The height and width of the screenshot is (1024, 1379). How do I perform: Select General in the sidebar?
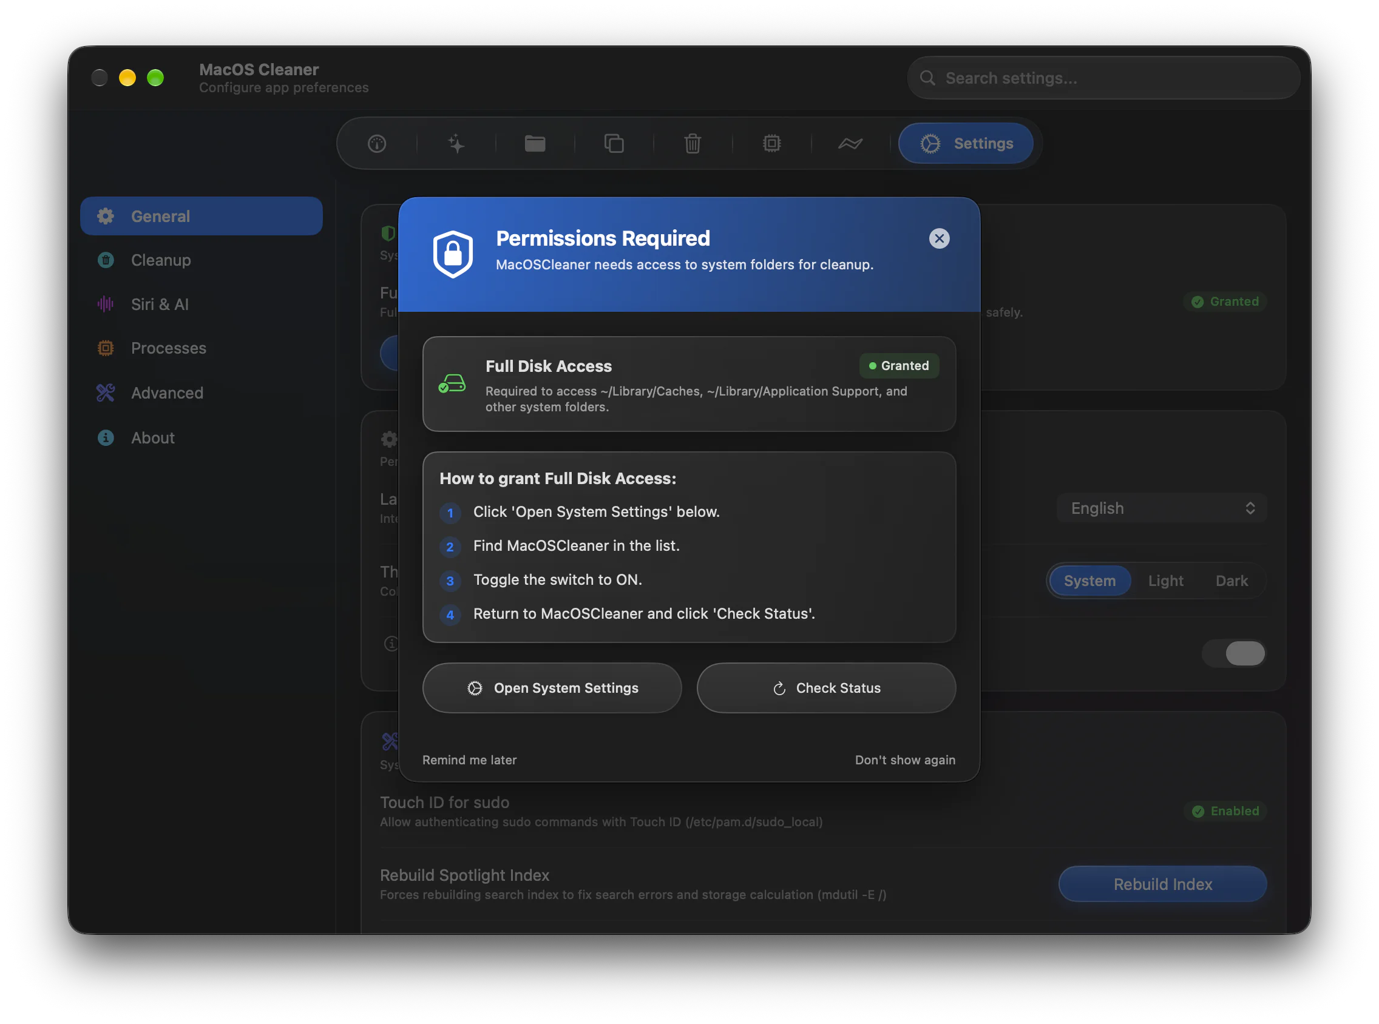click(202, 217)
